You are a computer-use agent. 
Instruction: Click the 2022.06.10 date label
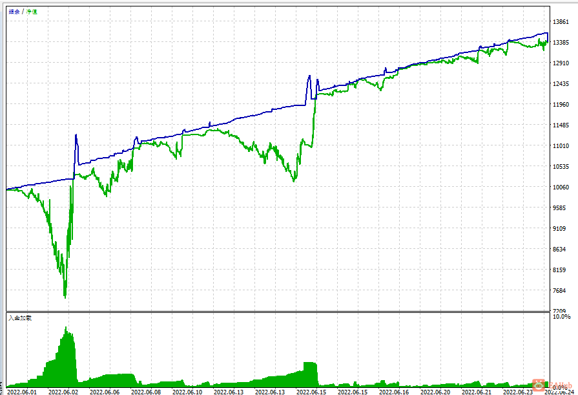pos(187,392)
